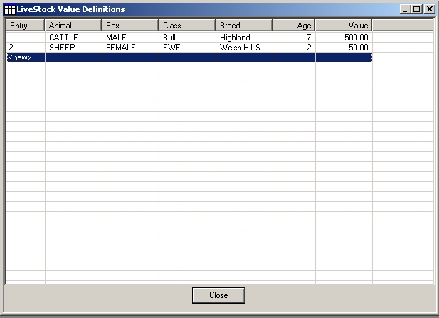Select the CATTLE cell in row 1
The width and height of the screenshot is (439, 318).
pyautogui.click(x=73, y=38)
